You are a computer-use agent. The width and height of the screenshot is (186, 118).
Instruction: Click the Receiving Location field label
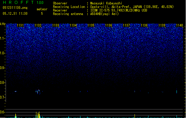(69, 7)
